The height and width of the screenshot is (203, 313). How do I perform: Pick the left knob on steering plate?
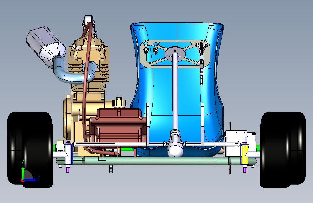146,50
